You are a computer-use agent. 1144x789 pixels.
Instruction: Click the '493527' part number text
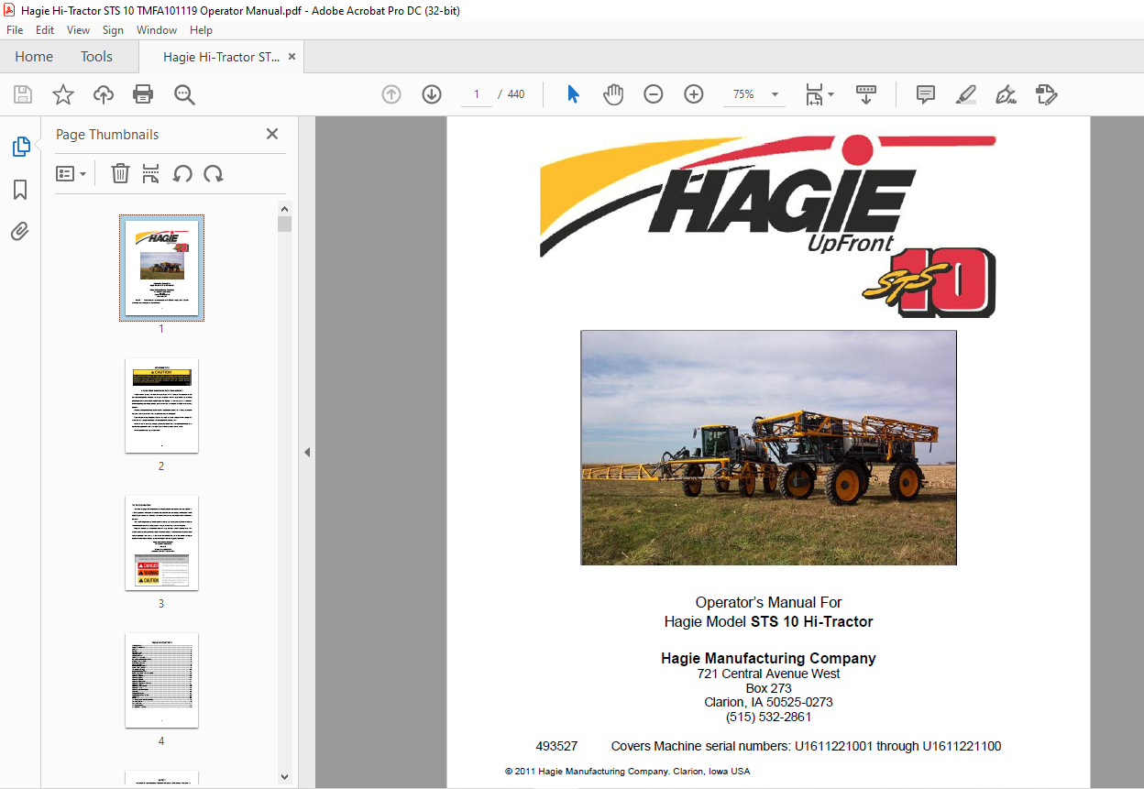point(556,746)
